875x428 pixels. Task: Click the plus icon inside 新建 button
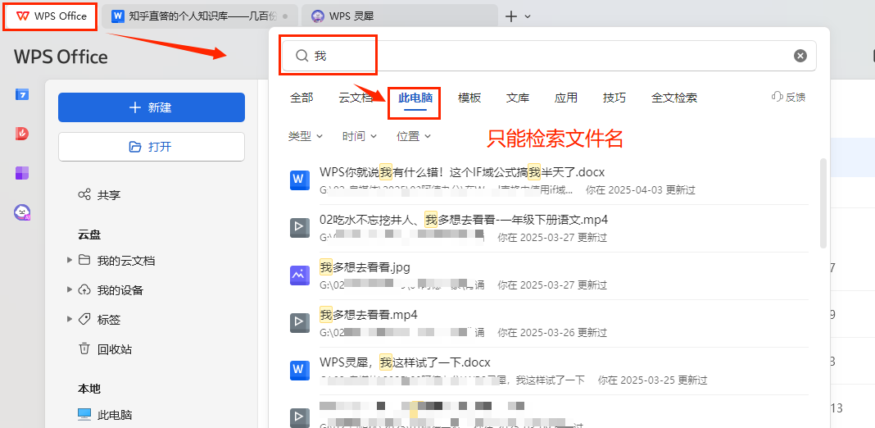click(135, 107)
